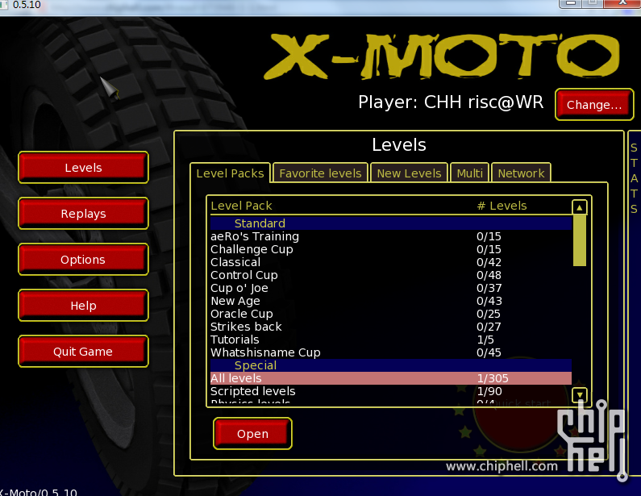The image size is (641, 496).
Task: Switch to New Levels tab
Action: (409, 173)
